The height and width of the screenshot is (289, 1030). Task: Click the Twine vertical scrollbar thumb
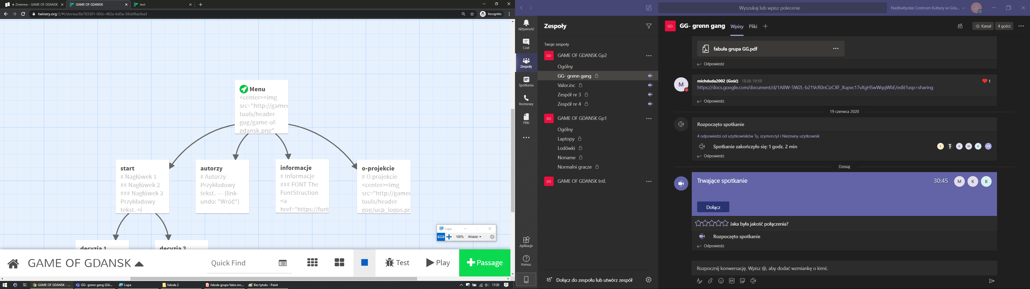point(513,161)
